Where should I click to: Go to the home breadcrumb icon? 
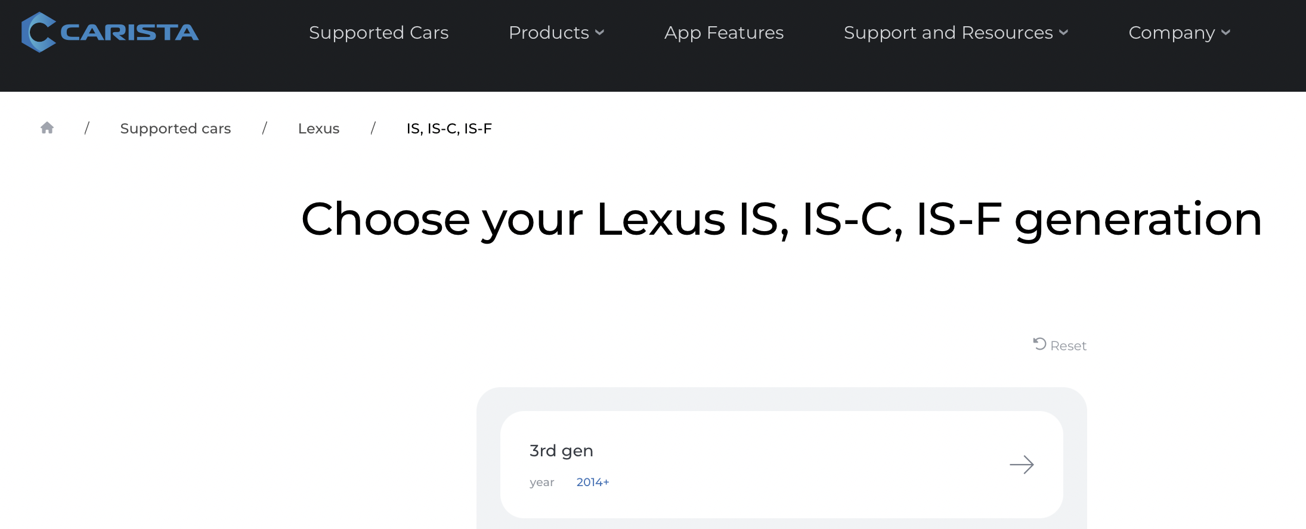click(x=47, y=128)
